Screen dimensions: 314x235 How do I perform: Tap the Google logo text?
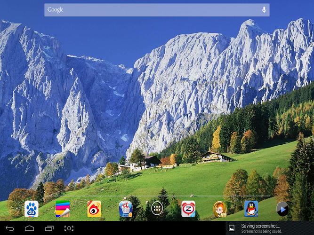pyautogui.click(x=55, y=10)
